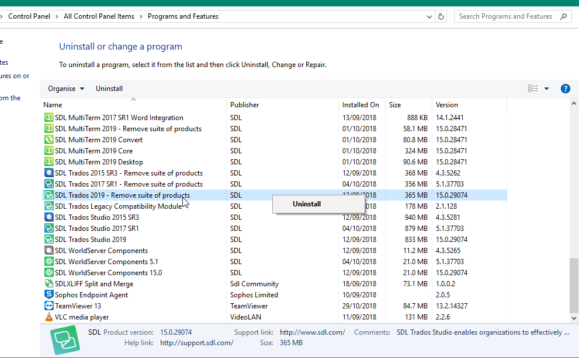
Task: Click Uninstall in the toolbar
Action: point(109,89)
